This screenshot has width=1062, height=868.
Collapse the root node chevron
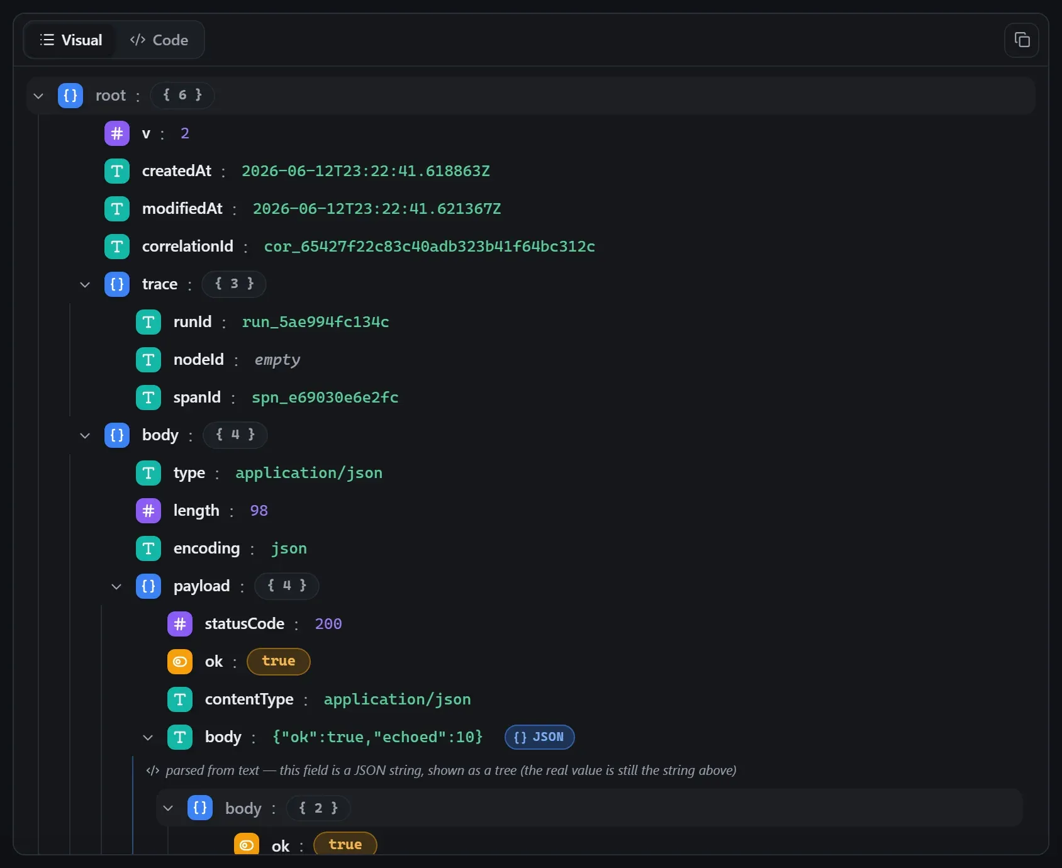(x=38, y=96)
